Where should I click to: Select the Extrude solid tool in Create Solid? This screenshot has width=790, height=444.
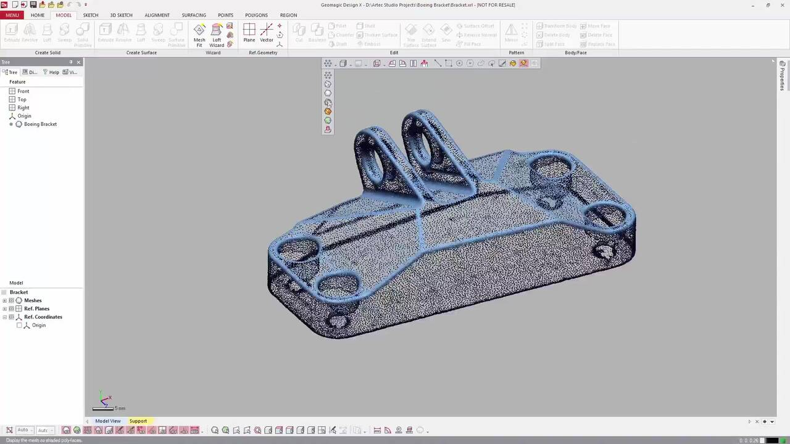click(12, 33)
